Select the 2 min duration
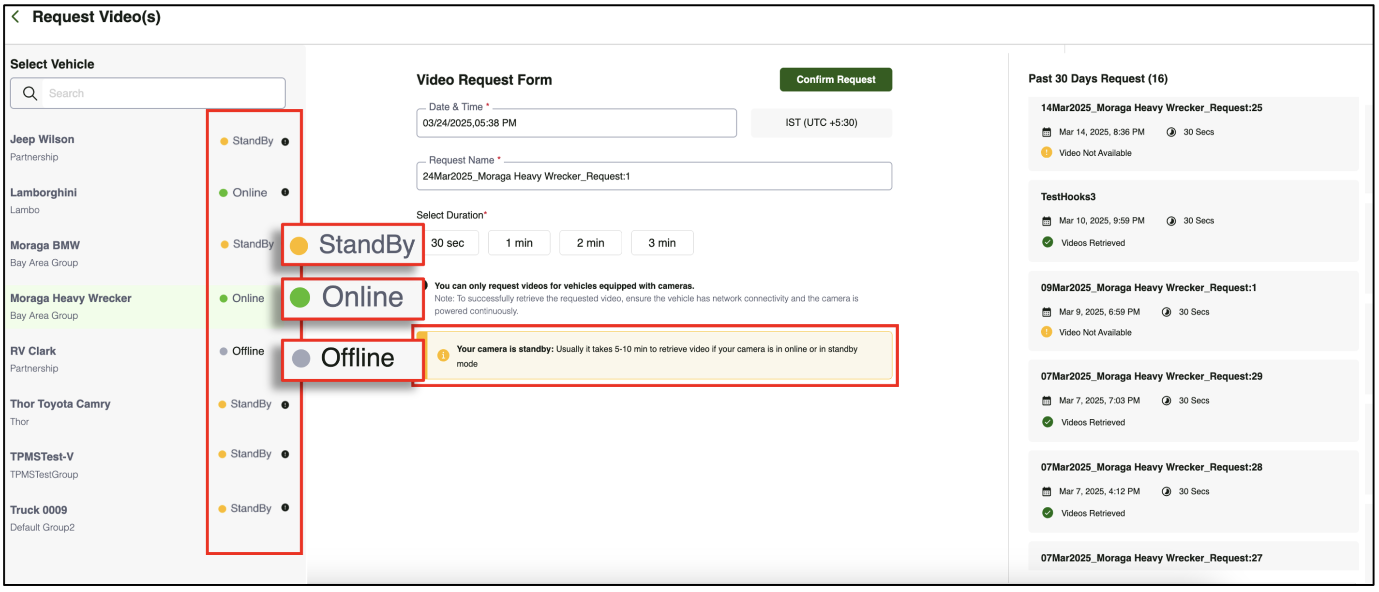Viewport: 1379px width, 592px height. [590, 243]
